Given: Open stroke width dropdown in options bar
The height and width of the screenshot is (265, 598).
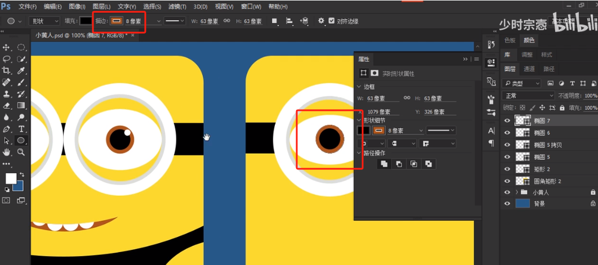Looking at the screenshot, I should 159,21.
